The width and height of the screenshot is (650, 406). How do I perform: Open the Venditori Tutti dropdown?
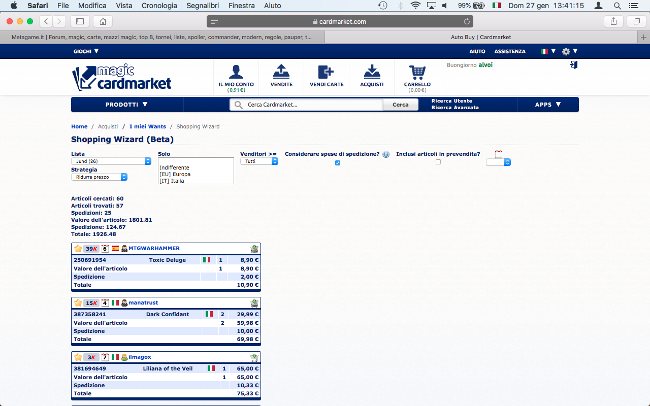(x=259, y=161)
